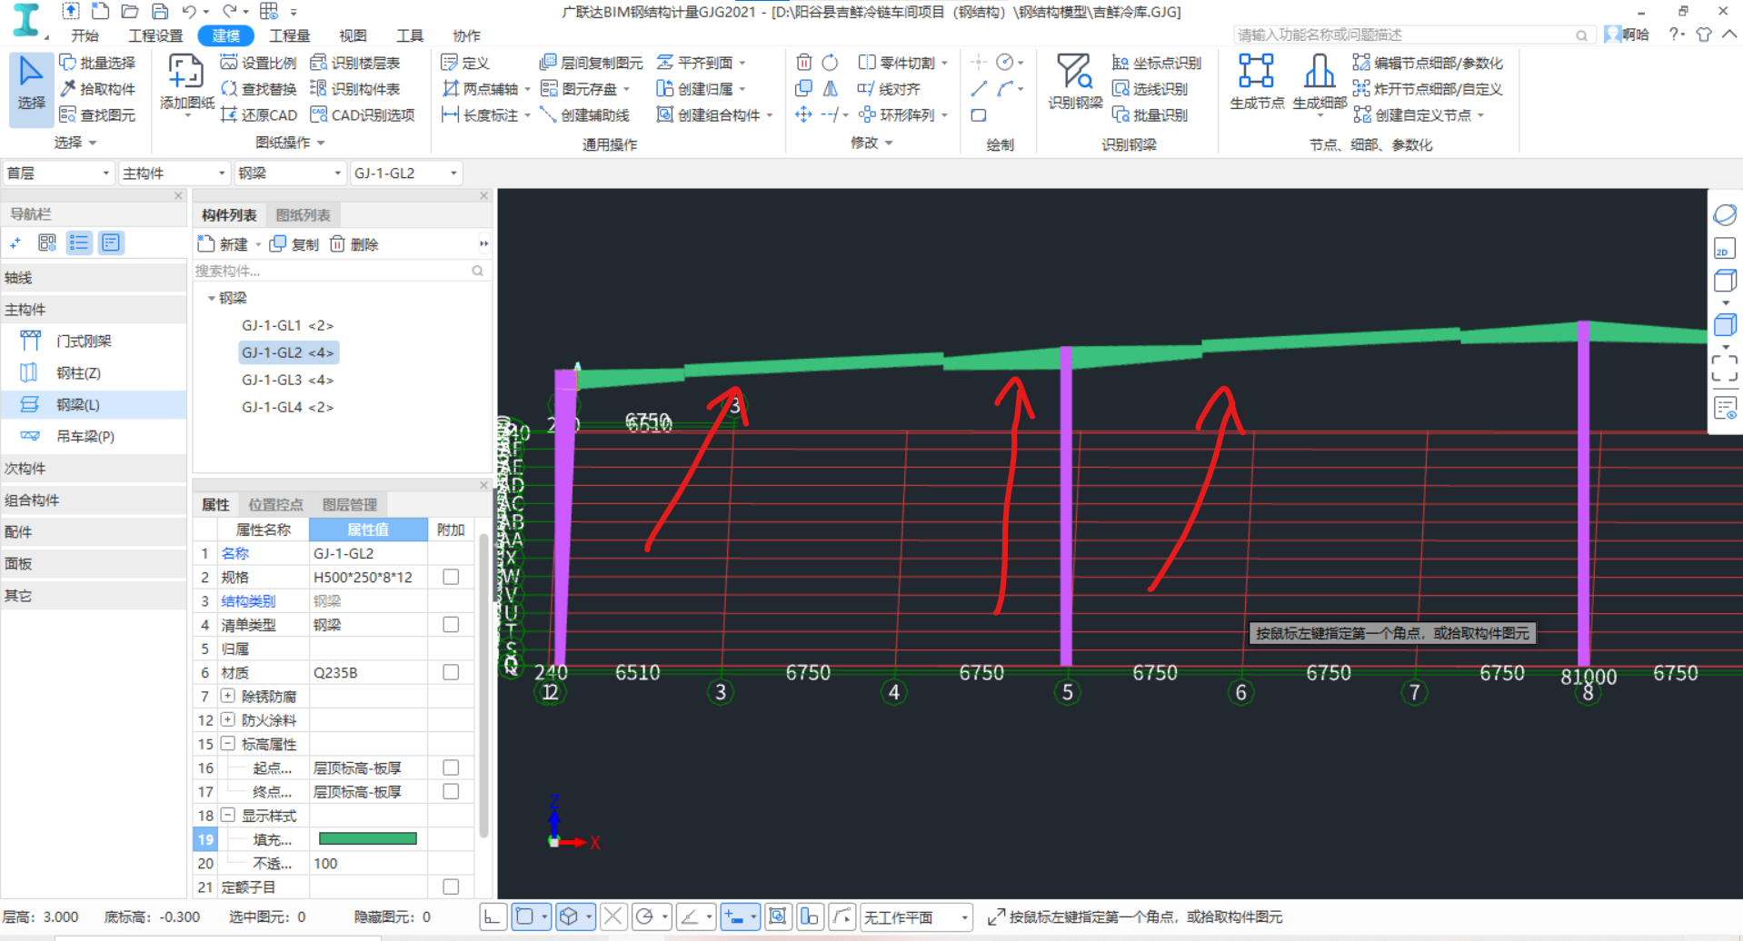This screenshot has height=941, width=1743.
Task: Click the 2D view icon on right panel
Action: [x=1724, y=248]
